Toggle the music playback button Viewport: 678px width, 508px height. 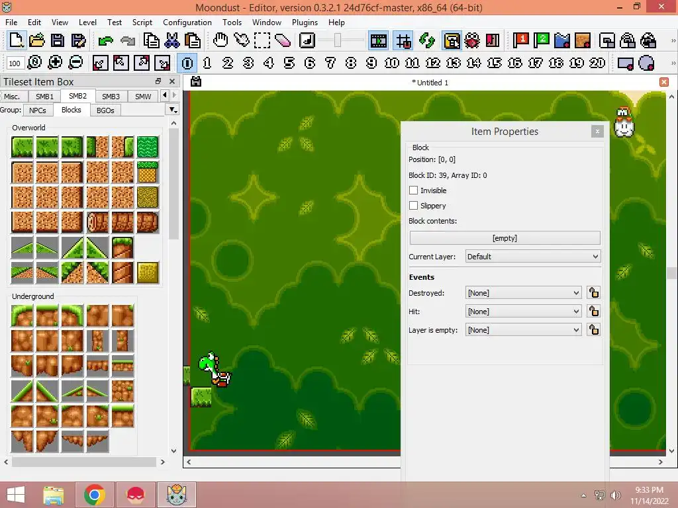pos(307,40)
